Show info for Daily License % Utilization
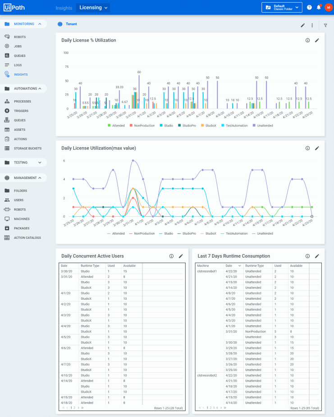The width and height of the screenshot is (334, 417). pyautogui.click(x=307, y=41)
